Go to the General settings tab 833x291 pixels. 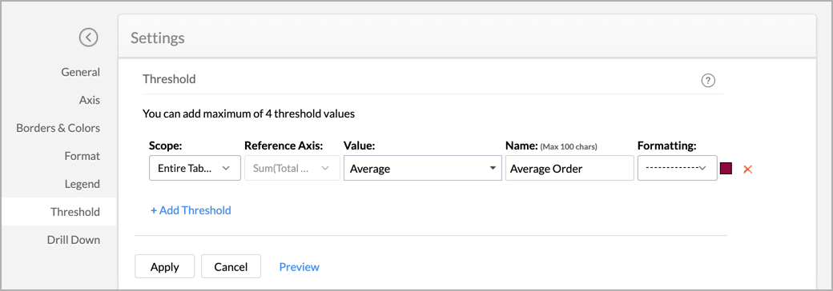pyautogui.click(x=80, y=72)
